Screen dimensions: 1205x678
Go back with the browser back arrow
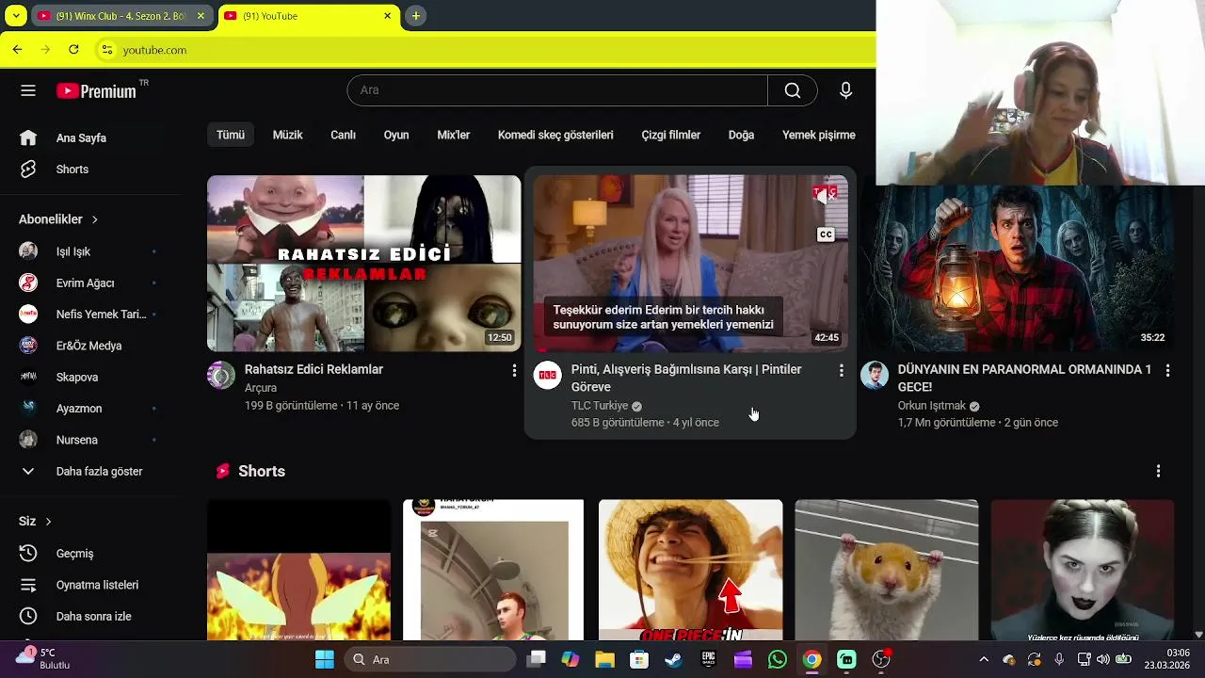(17, 50)
